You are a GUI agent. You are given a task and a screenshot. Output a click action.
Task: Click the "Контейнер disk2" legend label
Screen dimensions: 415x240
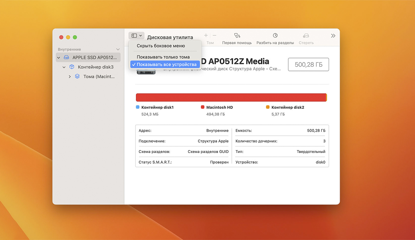(288, 107)
